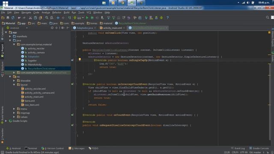Click override gutter marker beside onInterceptTouchEvent
This screenshot has height=154, width=274.
click(x=72, y=84)
